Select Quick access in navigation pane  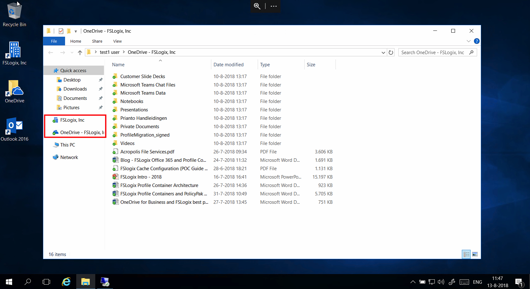coord(74,71)
